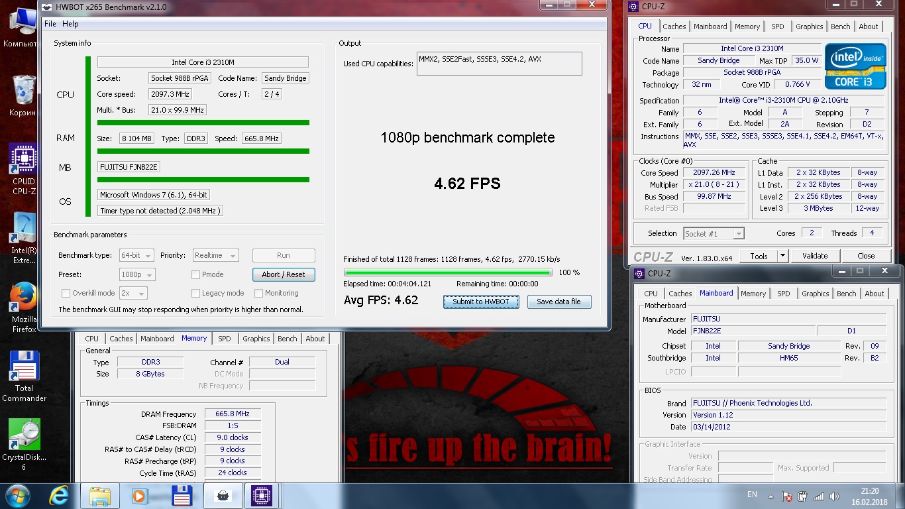The width and height of the screenshot is (905, 509).
Task: Click the battery power tray icon
Action: [x=803, y=496]
